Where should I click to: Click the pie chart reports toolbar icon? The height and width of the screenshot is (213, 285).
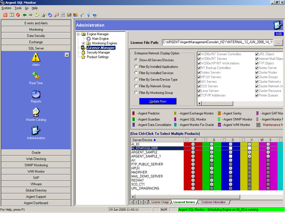click(x=50, y=15)
